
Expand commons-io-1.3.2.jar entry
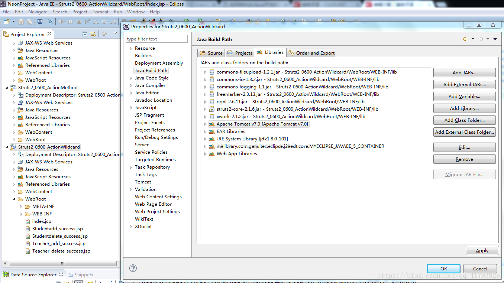(x=205, y=79)
